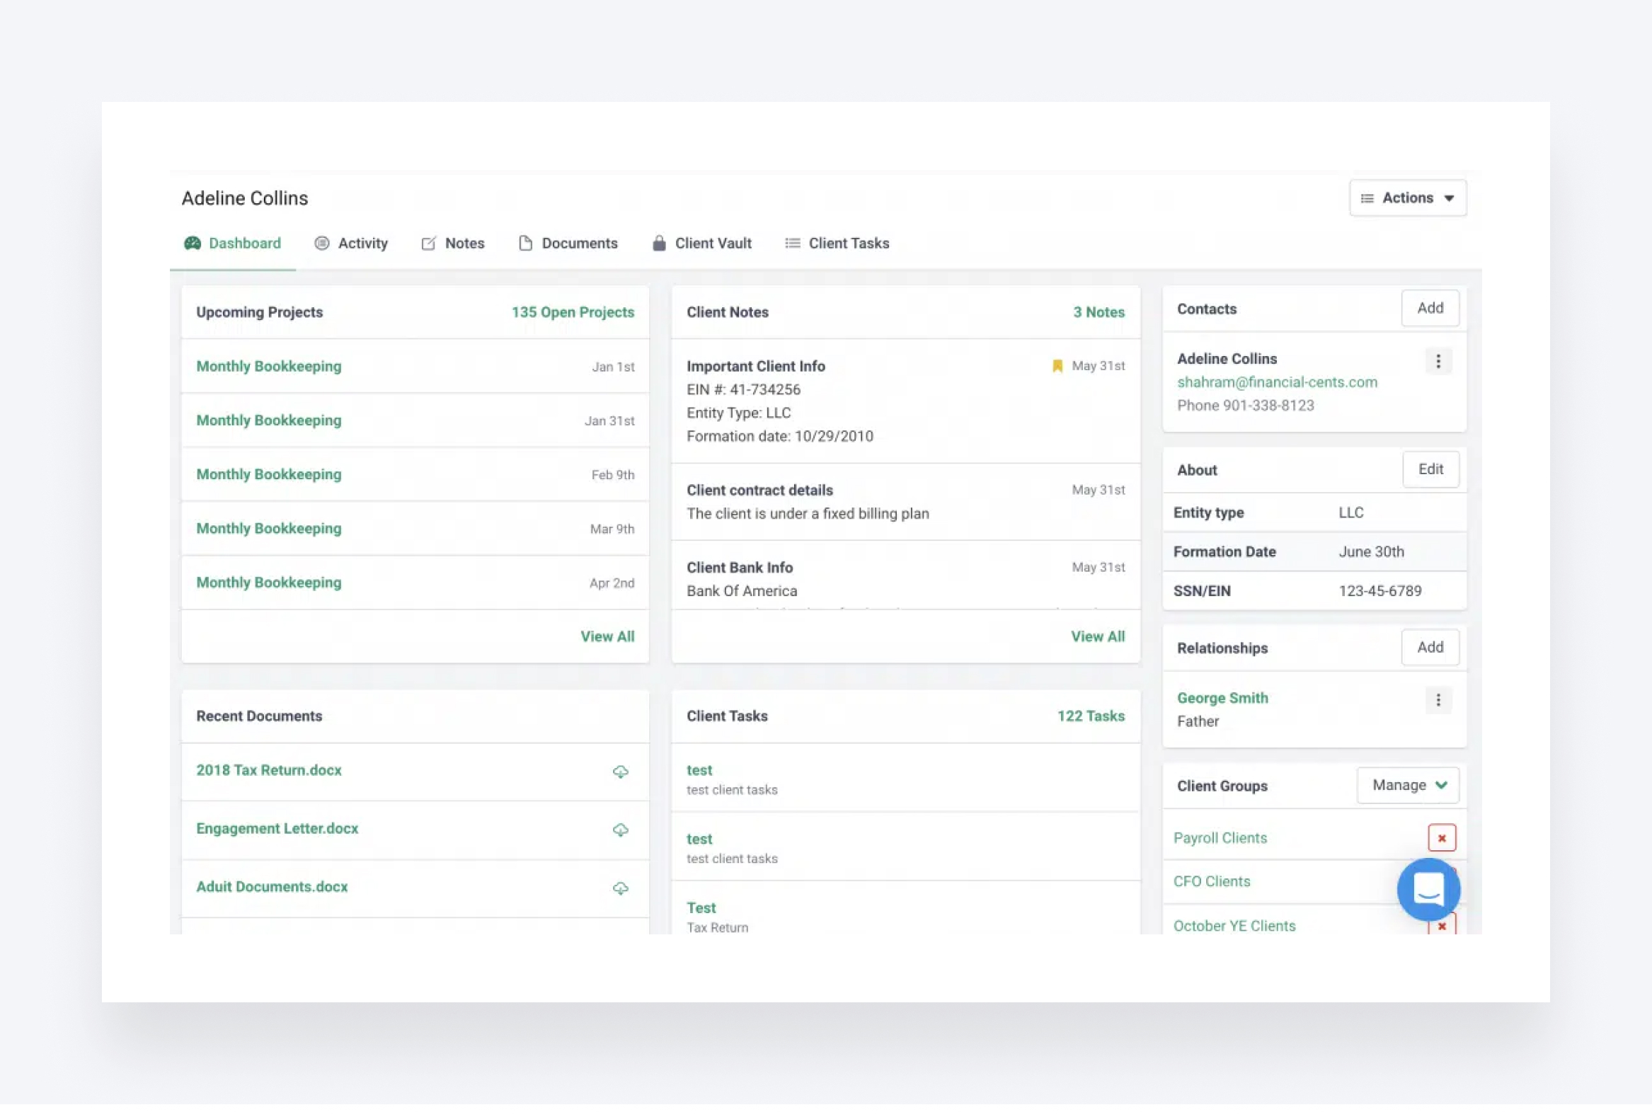Image resolution: width=1652 pixels, height=1117 pixels.
Task: Remove Payroll Clients group with red x
Action: 1442,837
